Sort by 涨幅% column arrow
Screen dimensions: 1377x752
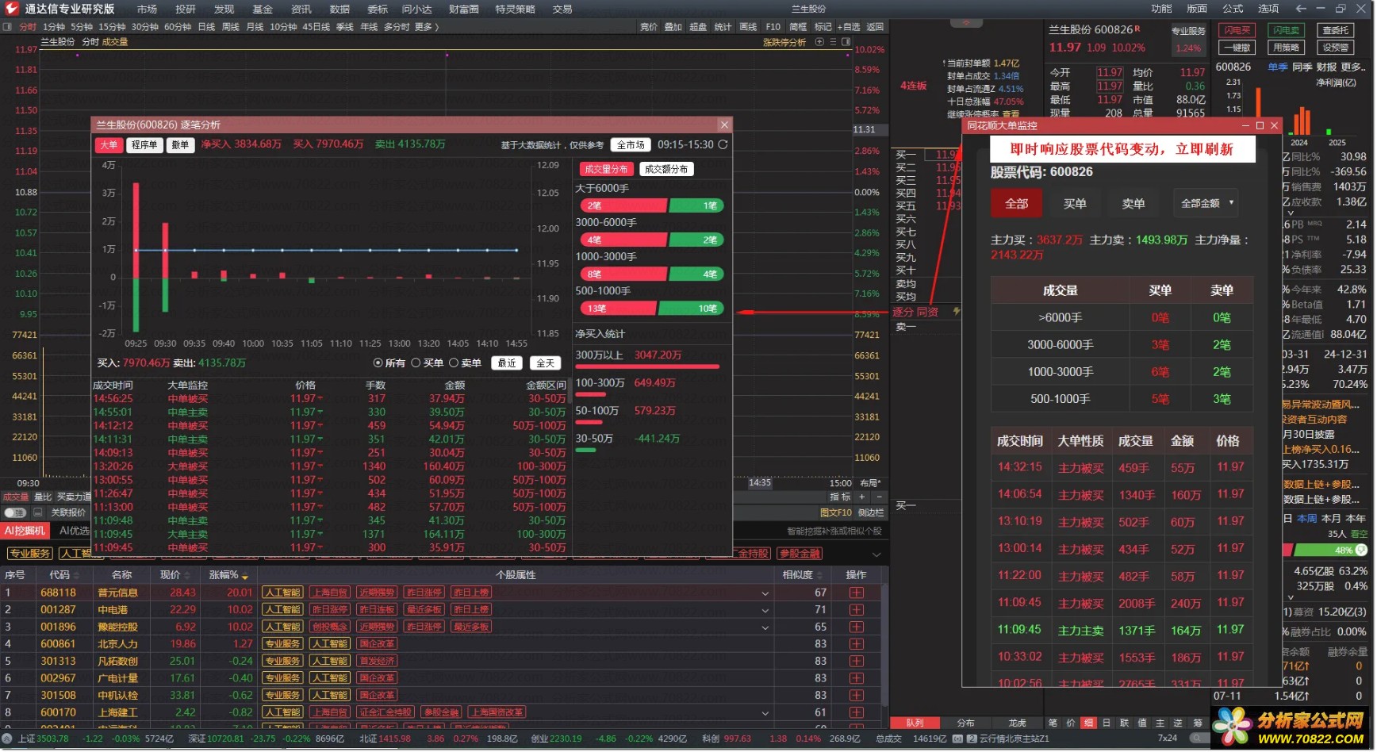[245, 576]
